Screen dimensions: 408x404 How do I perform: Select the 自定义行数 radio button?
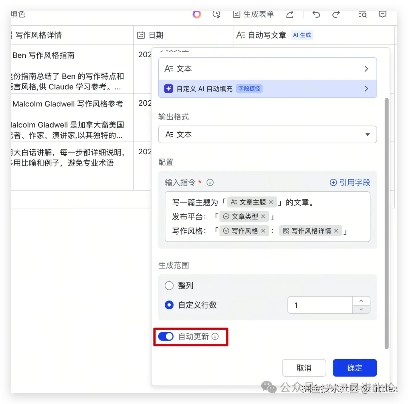[169, 306]
